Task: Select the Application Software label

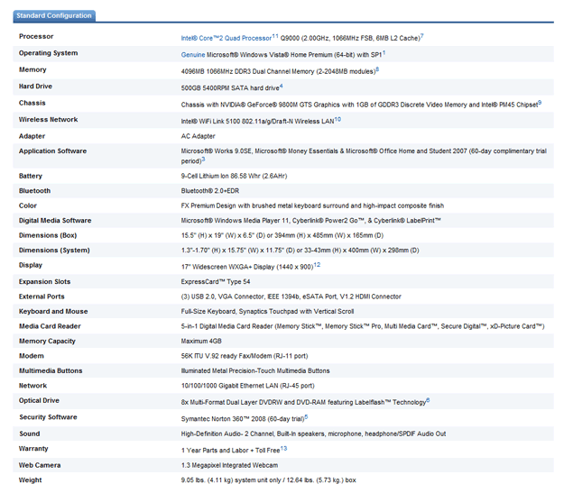Action: (52, 151)
